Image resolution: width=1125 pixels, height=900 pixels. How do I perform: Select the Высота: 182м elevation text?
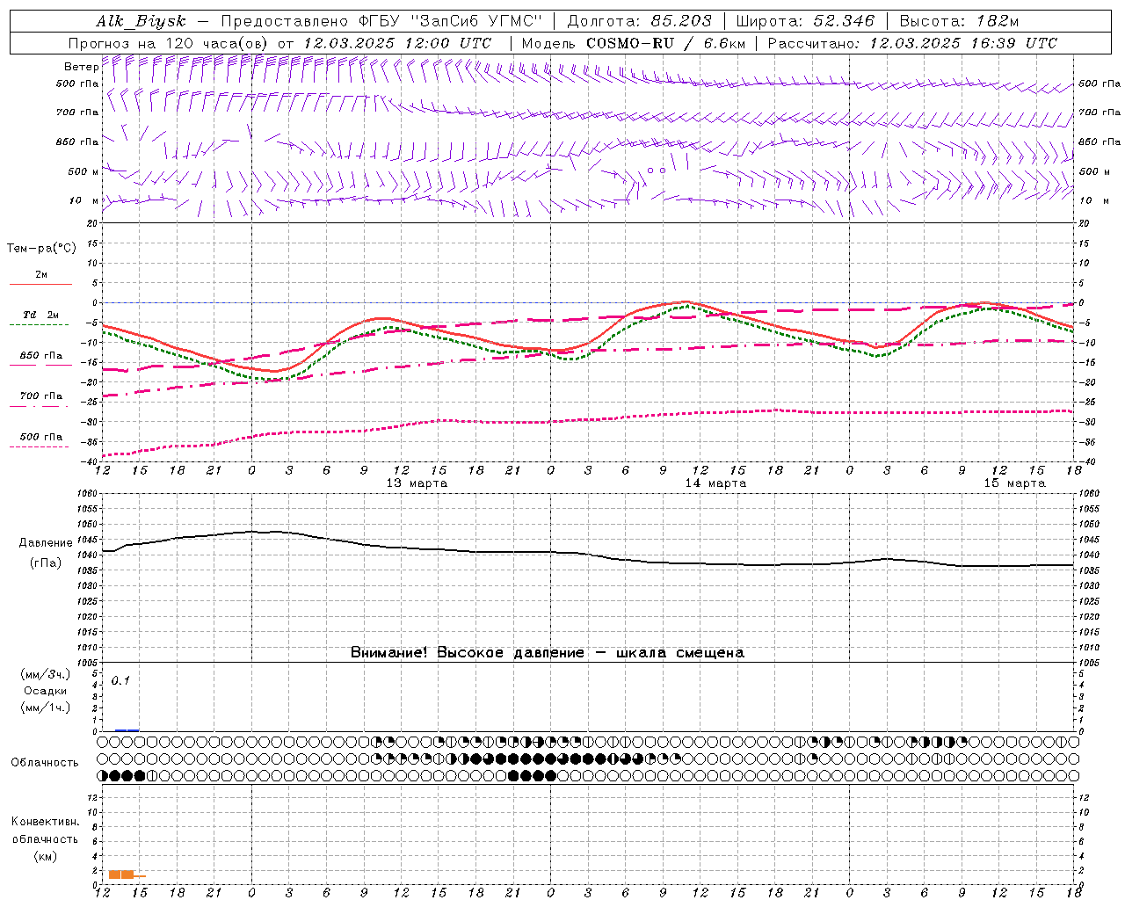960,21
